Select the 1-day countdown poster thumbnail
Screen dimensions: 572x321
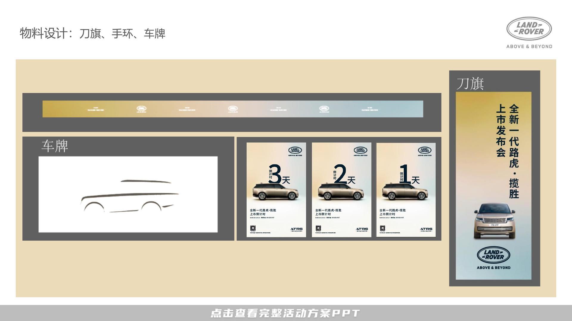click(x=406, y=190)
